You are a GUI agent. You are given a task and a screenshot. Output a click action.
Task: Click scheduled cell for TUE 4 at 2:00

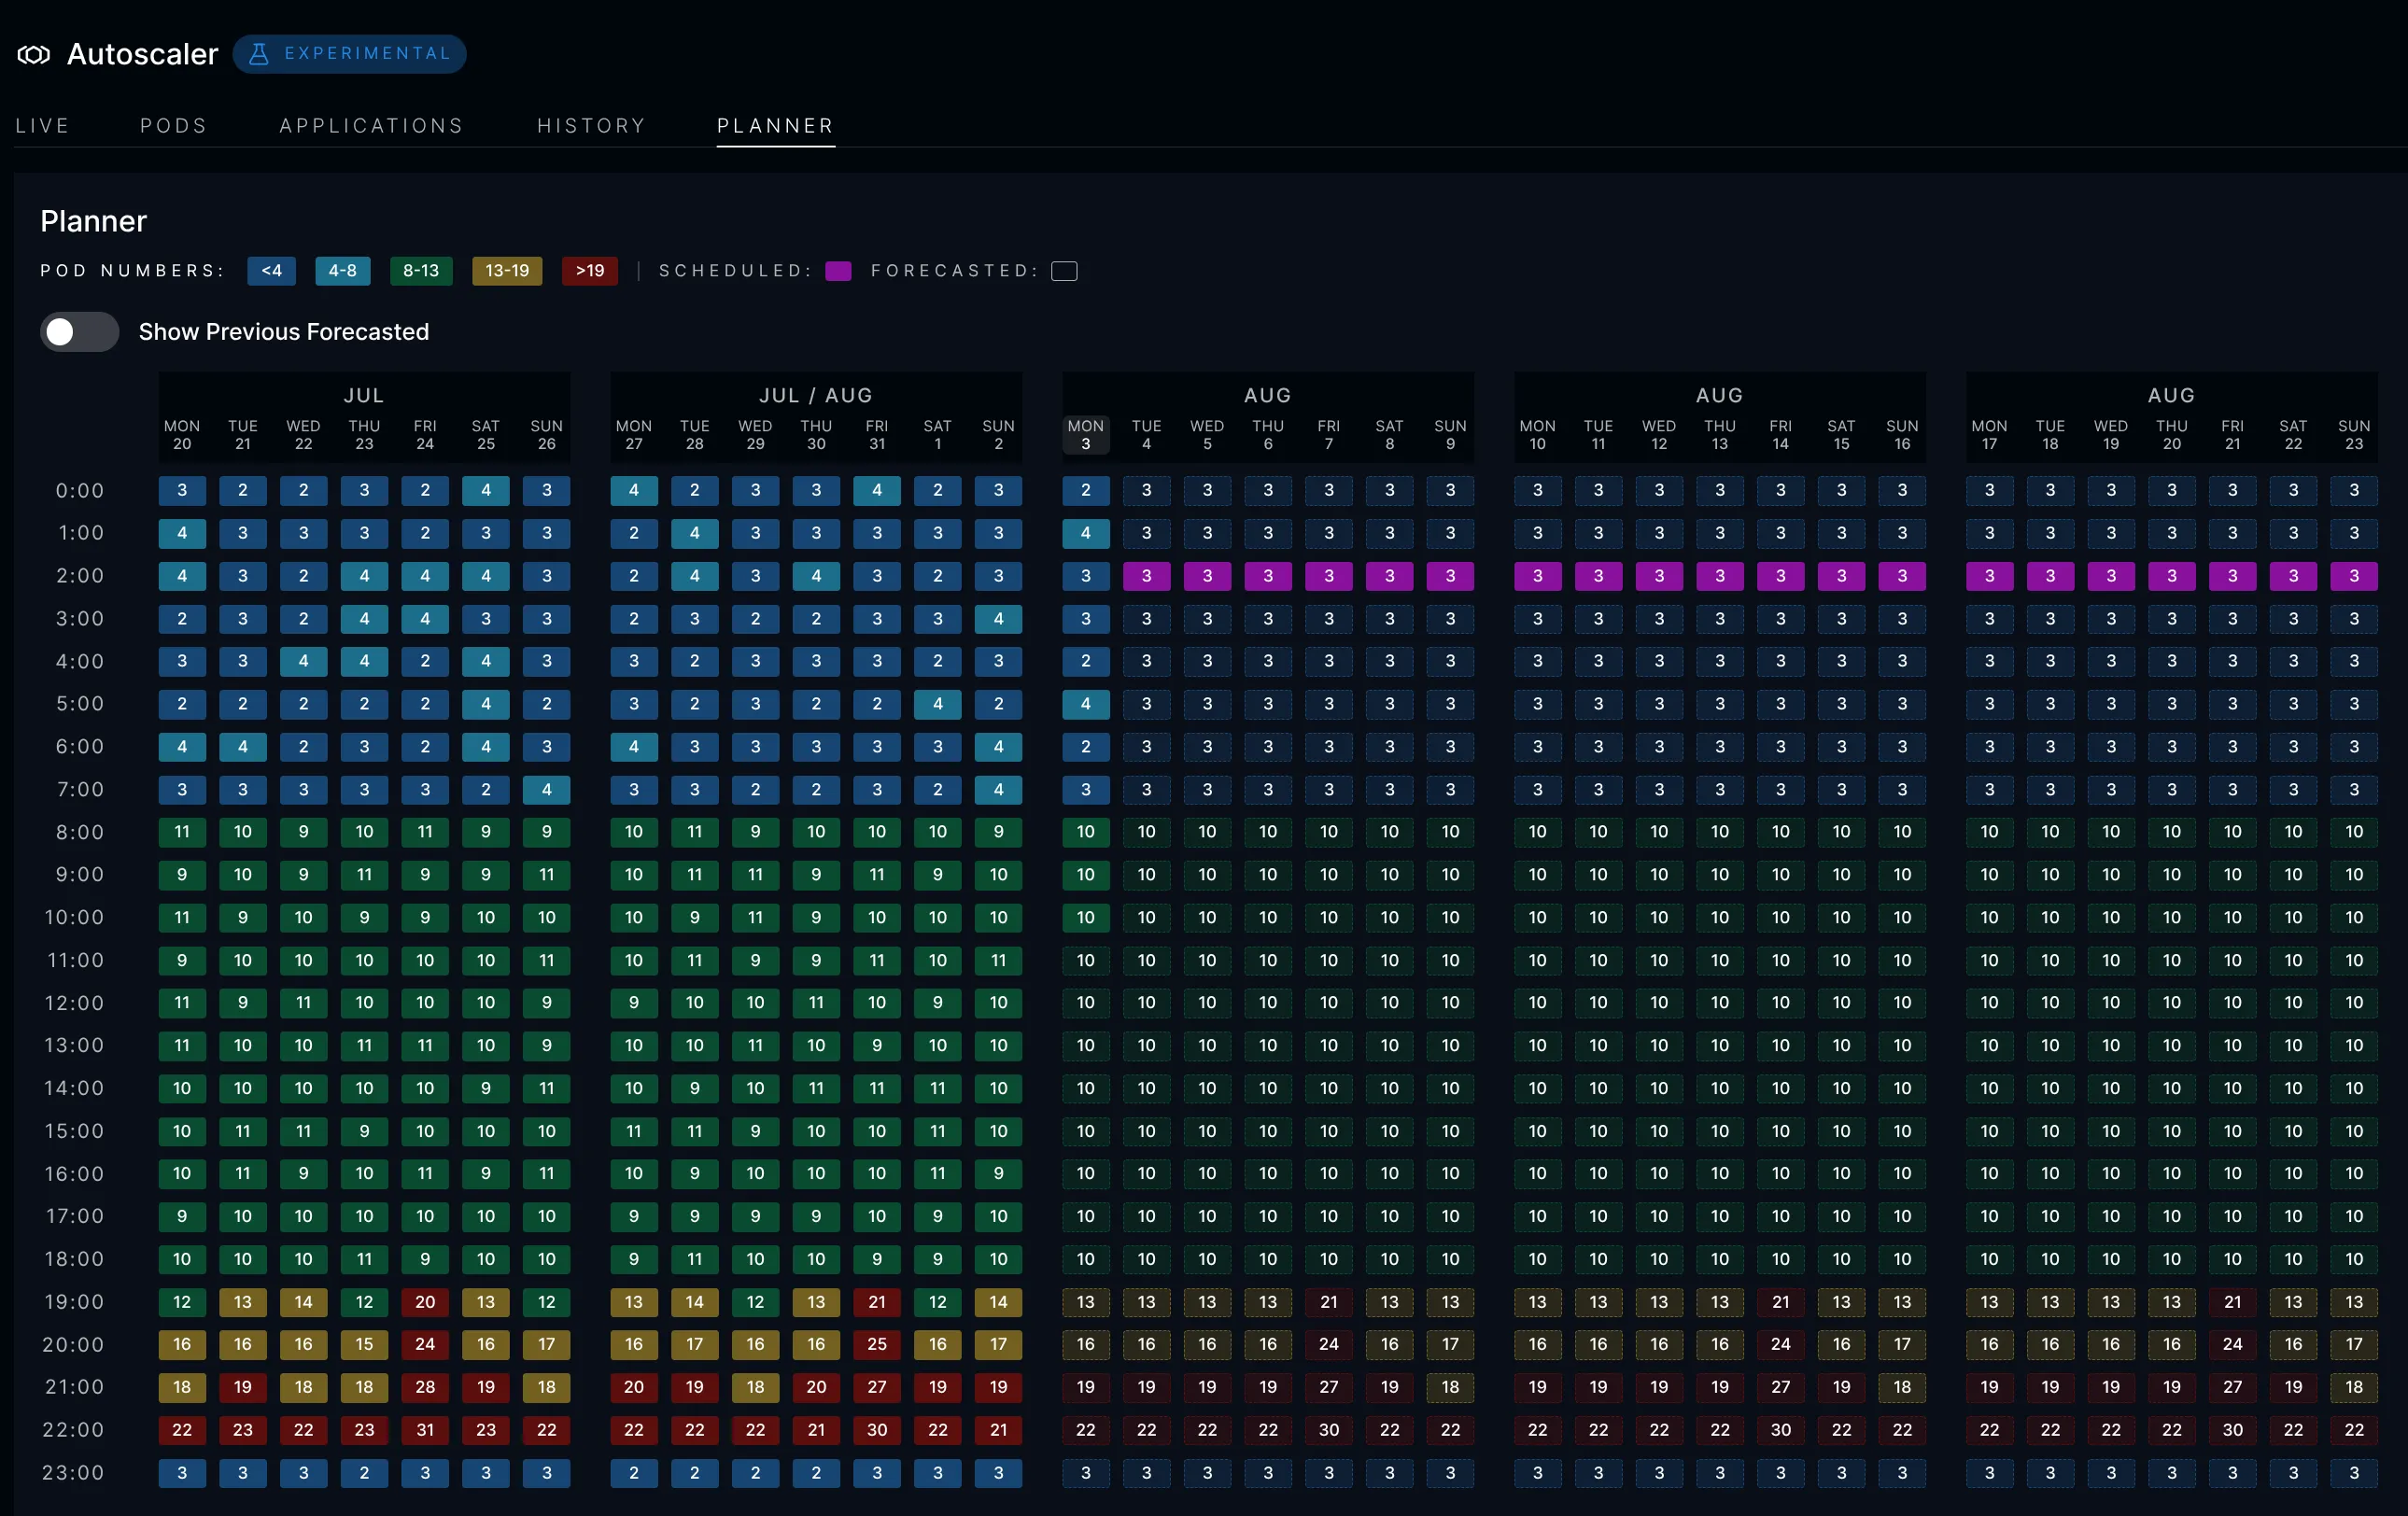point(1146,576)
